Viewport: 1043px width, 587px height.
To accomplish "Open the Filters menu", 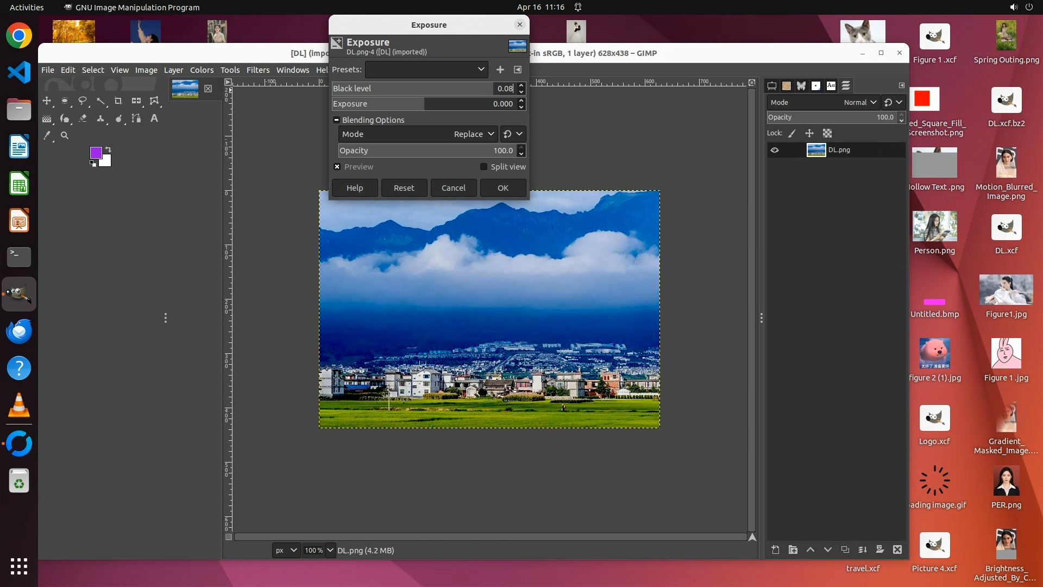I will coord(257,70).
